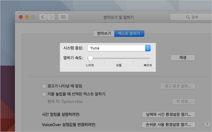Enable 경고가 나타날 때 알림 checkbox

point(44,86)
